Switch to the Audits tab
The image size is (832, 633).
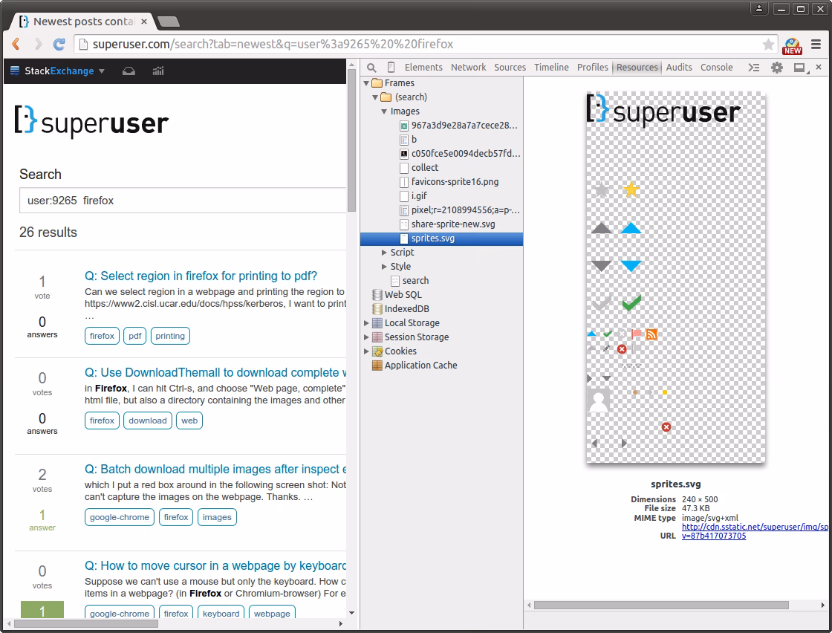[x=679, y=68]
